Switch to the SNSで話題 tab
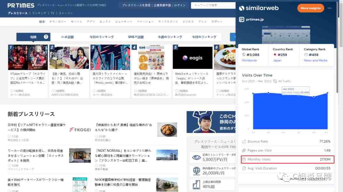 (136, 37)
